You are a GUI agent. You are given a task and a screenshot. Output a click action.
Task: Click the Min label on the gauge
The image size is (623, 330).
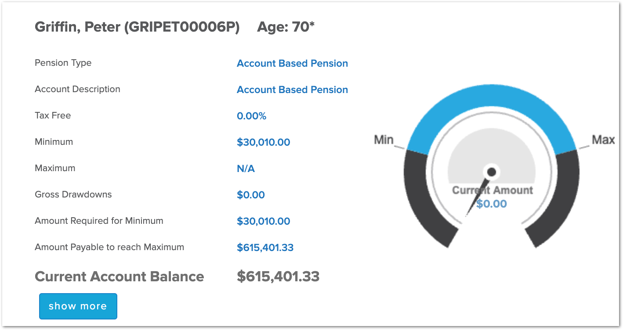384,140
